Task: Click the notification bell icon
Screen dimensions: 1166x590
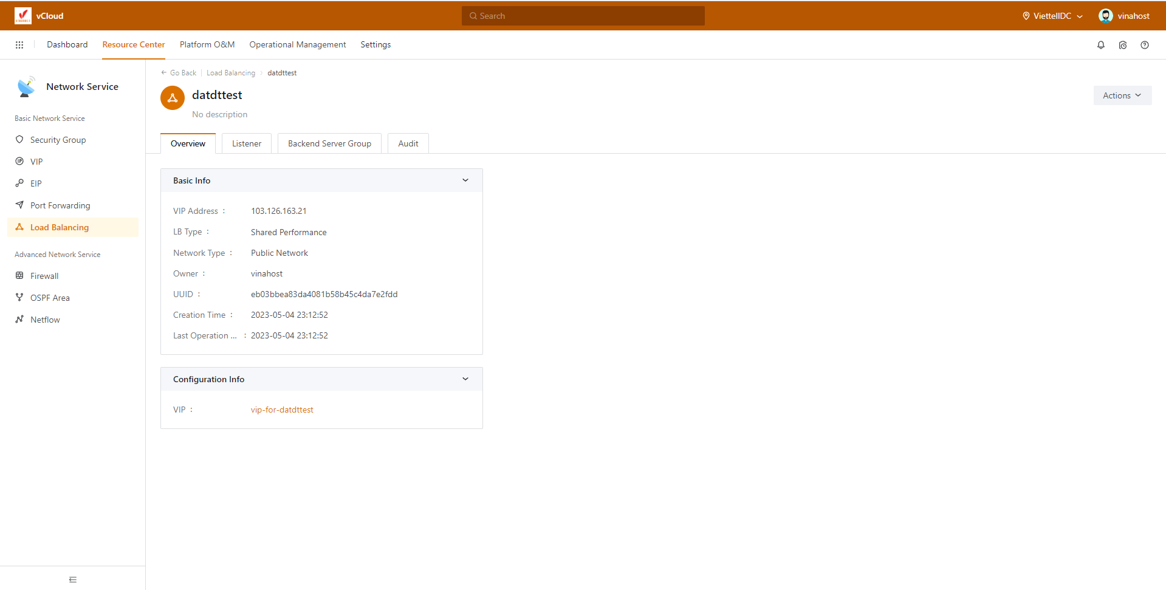Action: 1100,45
